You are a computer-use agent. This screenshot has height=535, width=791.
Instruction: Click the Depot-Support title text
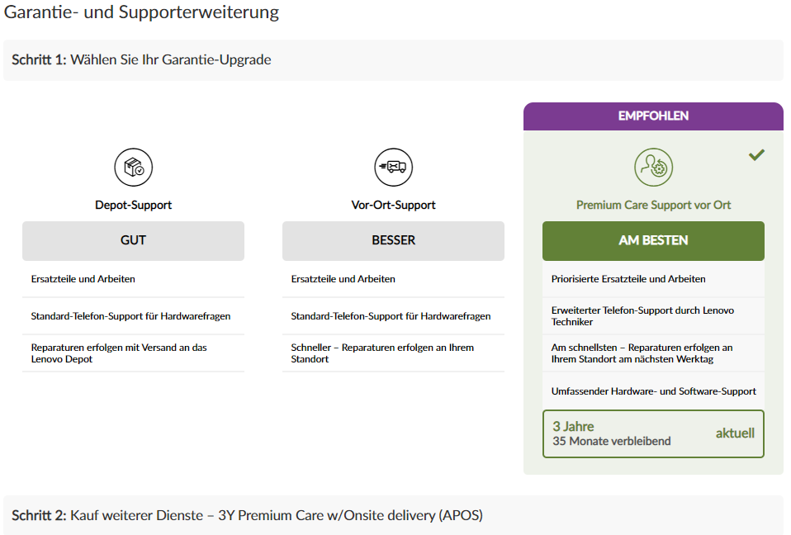[x=133, y=205]
